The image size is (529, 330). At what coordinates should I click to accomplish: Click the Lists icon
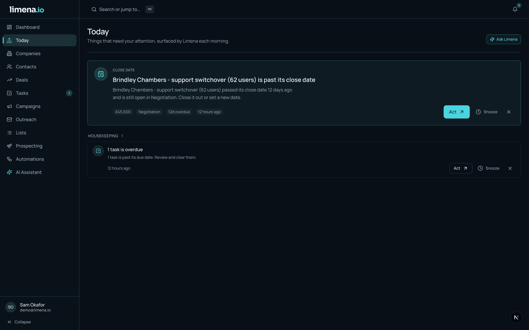[9, 133]
